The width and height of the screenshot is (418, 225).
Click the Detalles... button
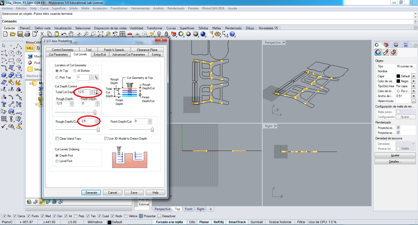395,162
